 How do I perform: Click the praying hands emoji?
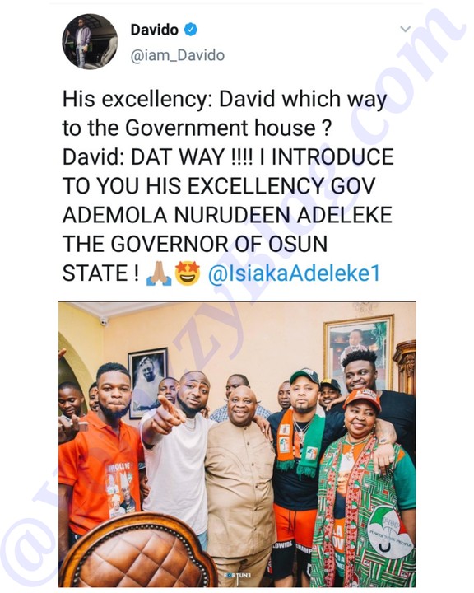159,273
